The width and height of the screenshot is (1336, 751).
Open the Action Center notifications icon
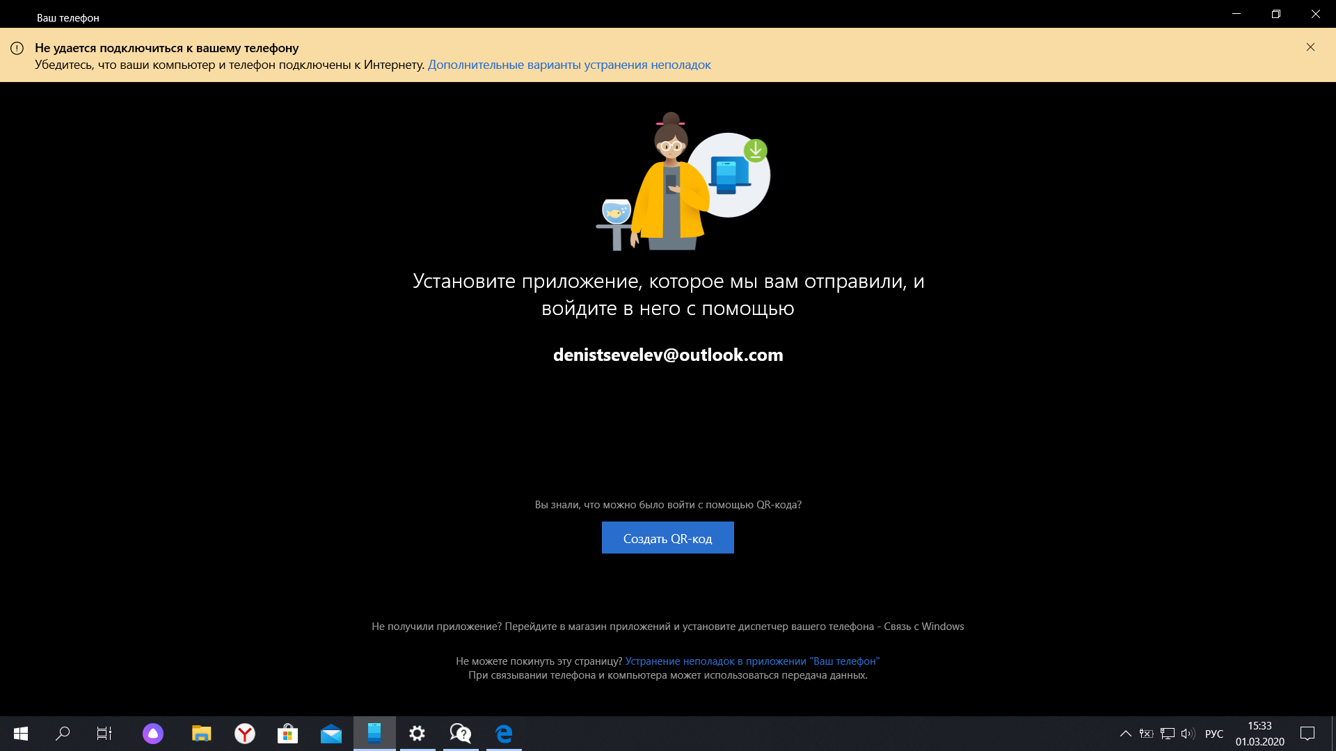click(1307, 734)
